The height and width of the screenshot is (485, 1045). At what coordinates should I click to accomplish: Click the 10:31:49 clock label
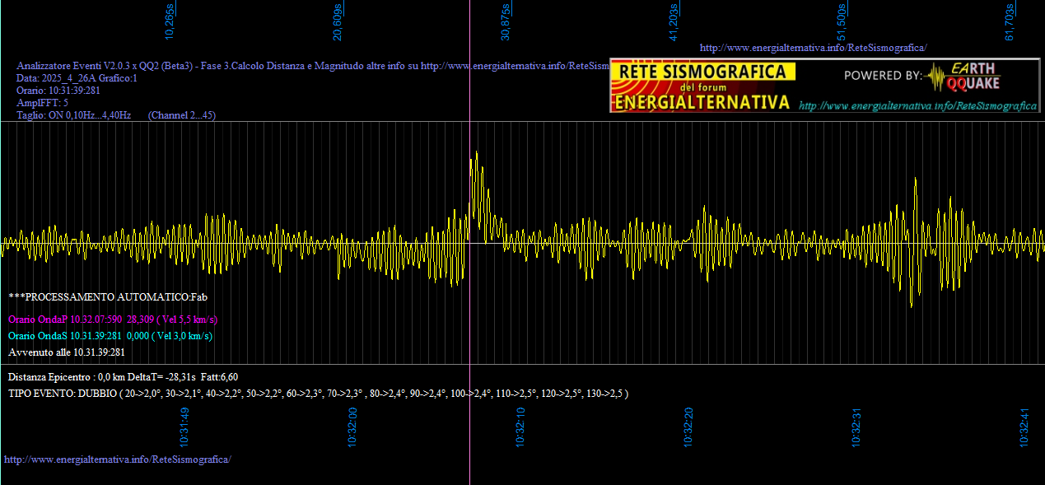(185, 427)
